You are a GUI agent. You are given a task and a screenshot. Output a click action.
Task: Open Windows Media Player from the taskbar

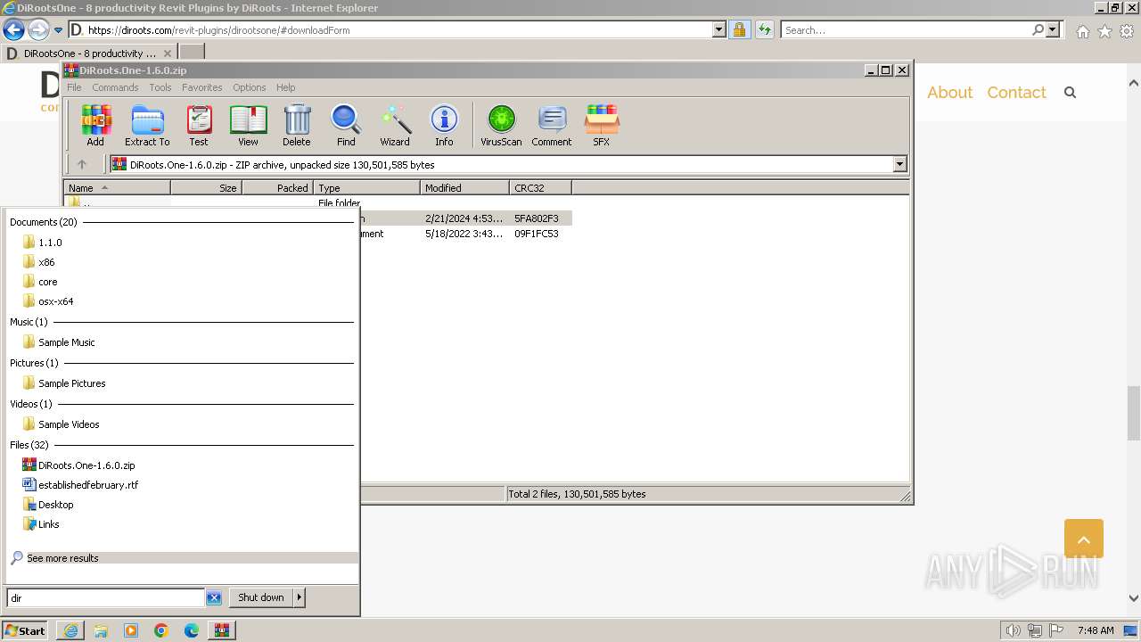coord(131,630)
